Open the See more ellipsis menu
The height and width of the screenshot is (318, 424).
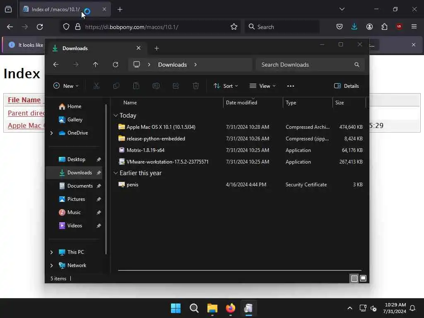(x=290, y=86)
